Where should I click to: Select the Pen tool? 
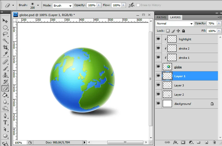(5, 116)
